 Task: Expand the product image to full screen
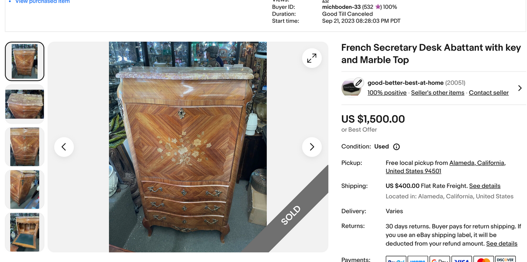click(312, 59)
